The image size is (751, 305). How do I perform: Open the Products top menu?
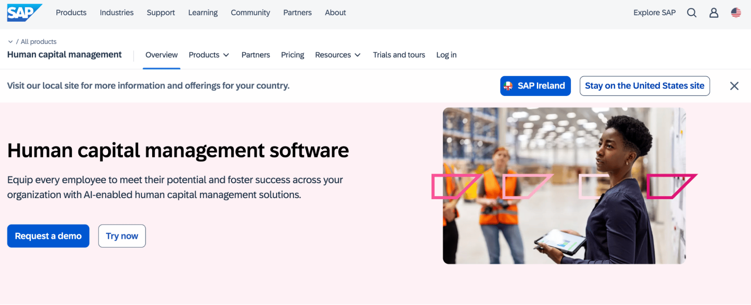point(71,12)
